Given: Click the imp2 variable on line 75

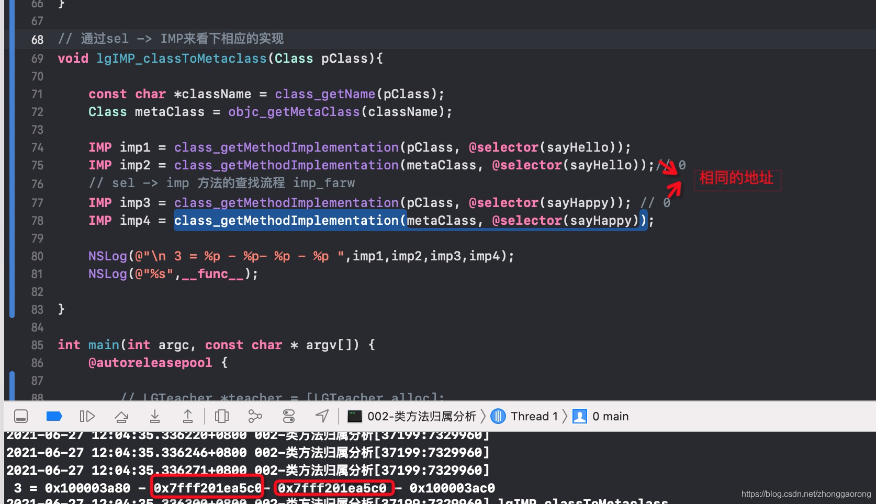Looking at the screenshot, I should [x=135, y=165].
